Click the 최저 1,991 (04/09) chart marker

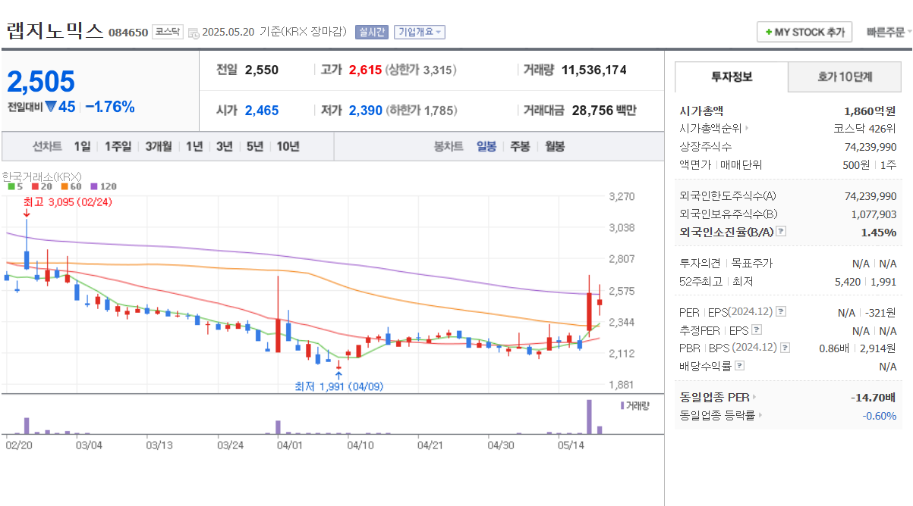339,386
